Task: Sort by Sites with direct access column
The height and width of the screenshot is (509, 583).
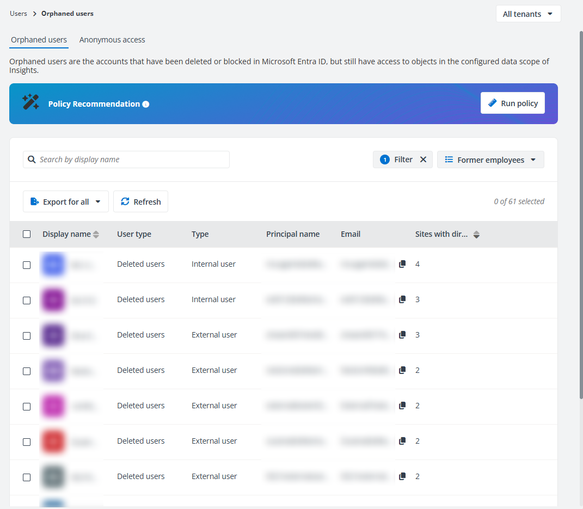Action: point(476,235)
